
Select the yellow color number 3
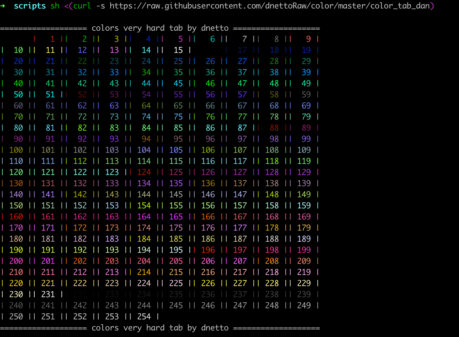pos(117,39)
